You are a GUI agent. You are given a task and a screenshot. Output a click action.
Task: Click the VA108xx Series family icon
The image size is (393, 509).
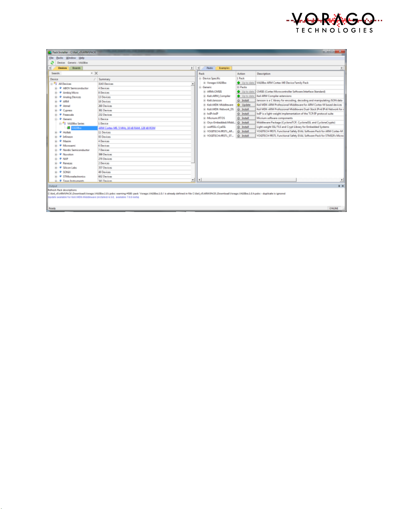[64, 123]
